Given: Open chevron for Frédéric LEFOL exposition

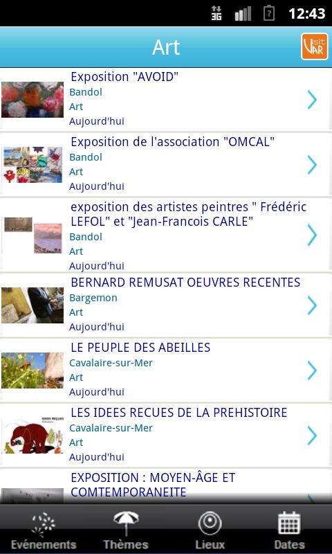Looking at the screenshot, I should (x=312, y=235).
